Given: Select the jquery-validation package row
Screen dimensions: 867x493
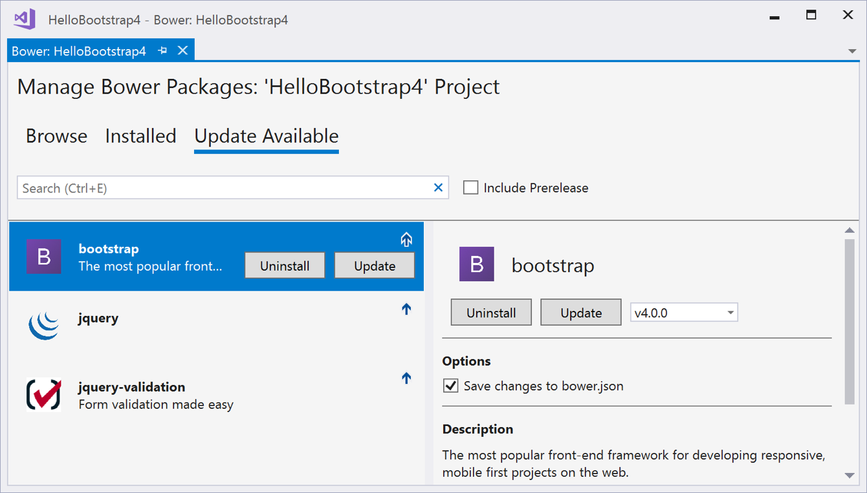Looking at the screenshot, I should click(216, 395).
